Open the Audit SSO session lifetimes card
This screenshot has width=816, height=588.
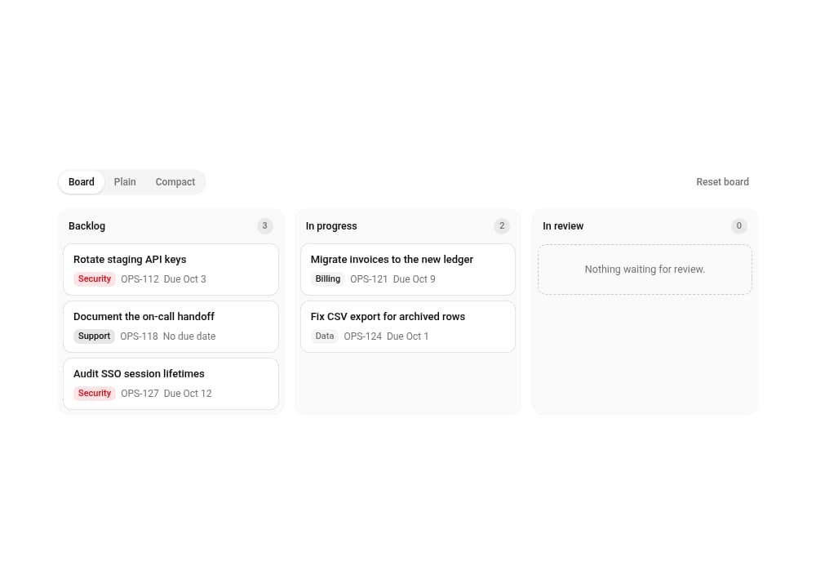coord(171,384)
